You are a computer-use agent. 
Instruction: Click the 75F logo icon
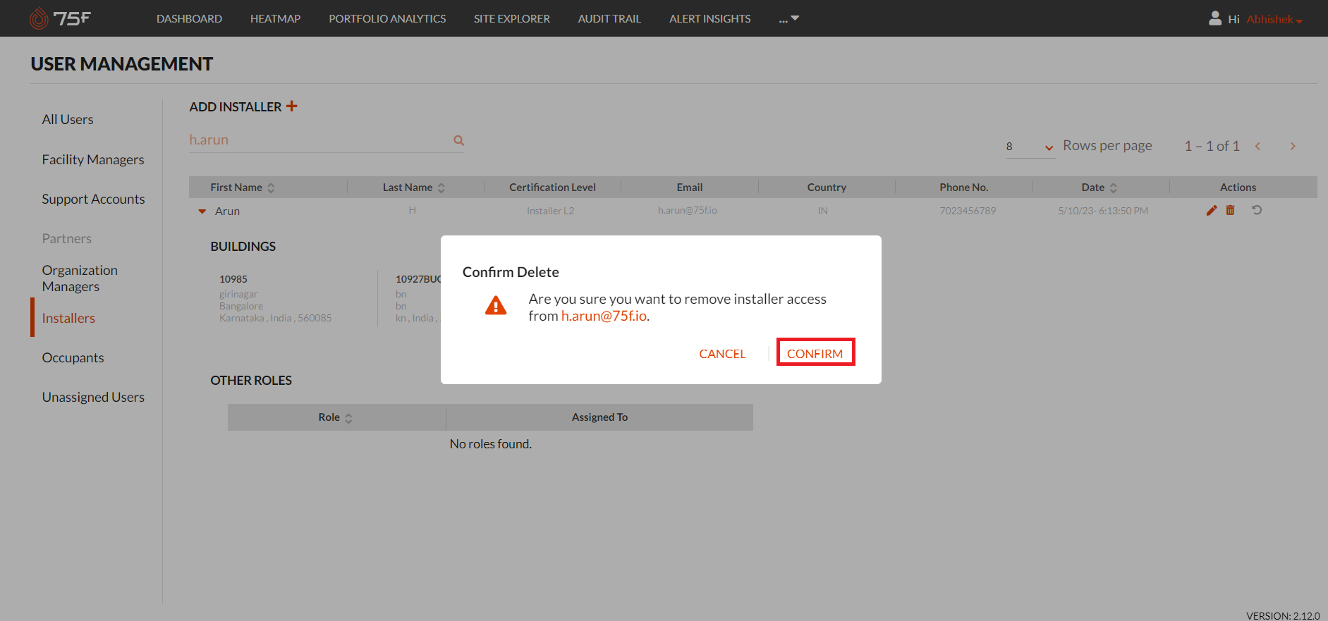pyautogui.click(x=60, y=18)
